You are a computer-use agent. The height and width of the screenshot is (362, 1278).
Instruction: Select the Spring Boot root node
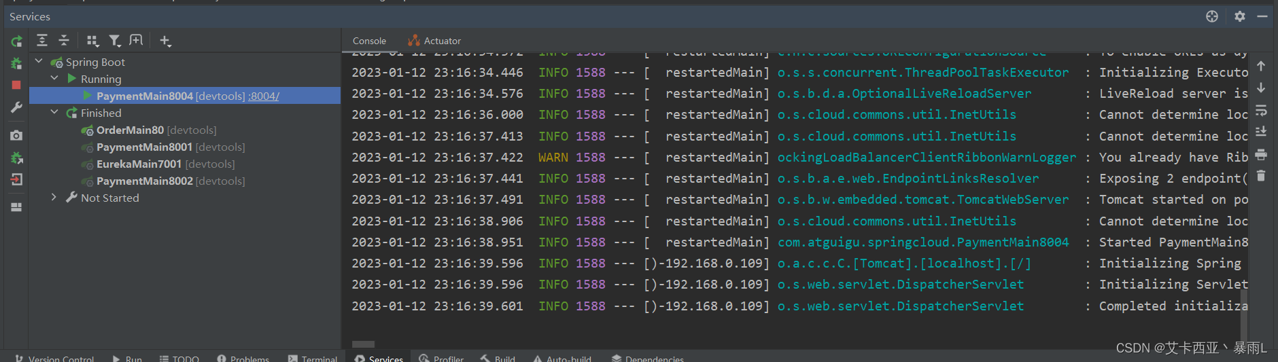click(95, 62)
